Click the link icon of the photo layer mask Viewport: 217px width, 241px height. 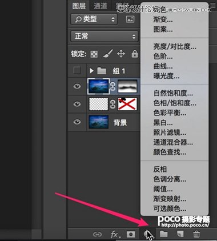[113, 87]
